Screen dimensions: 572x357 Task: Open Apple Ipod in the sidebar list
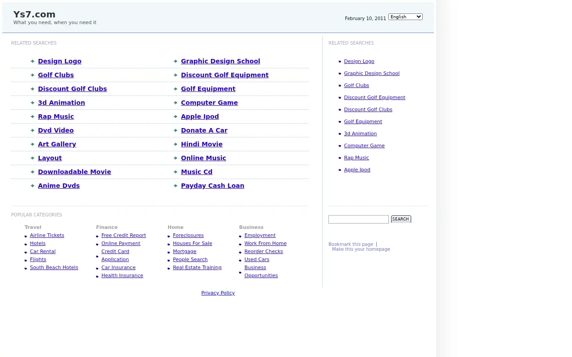pos(357,170)
